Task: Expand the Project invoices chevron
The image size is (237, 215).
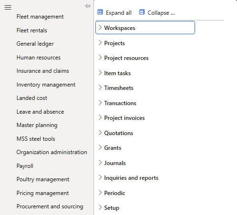Action: (100, 117)
